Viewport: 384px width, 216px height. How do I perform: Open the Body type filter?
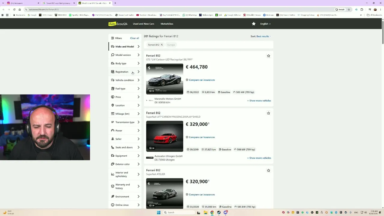[x=125, y=63]
